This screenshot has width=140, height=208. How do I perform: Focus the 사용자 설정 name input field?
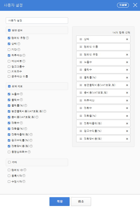(x=37, y=21)
